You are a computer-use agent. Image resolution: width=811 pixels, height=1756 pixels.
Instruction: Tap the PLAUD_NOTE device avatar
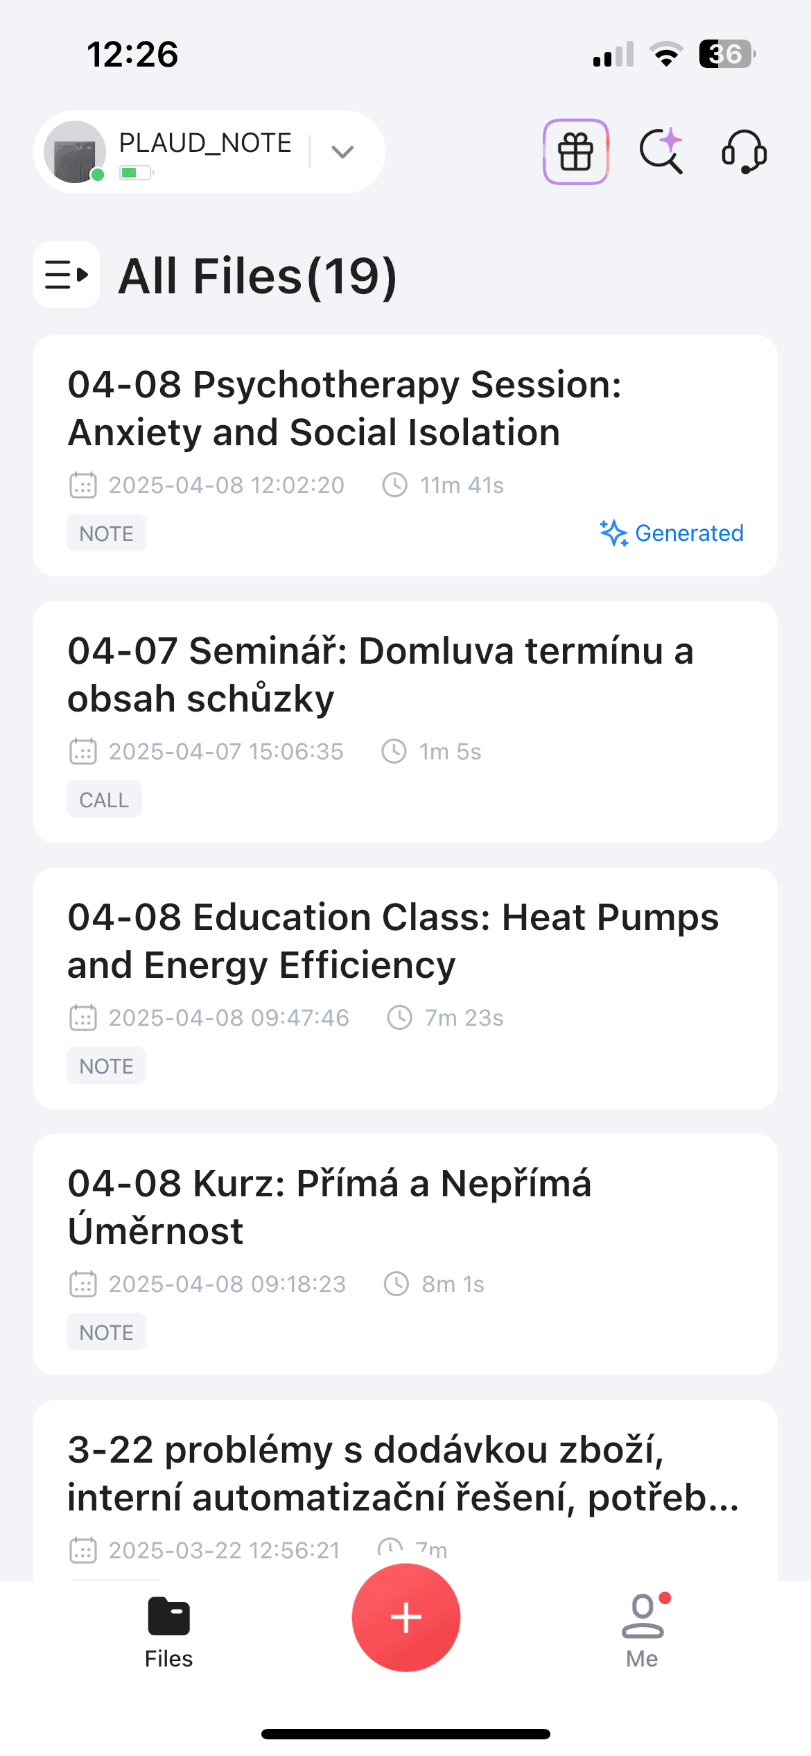[75, 152]
